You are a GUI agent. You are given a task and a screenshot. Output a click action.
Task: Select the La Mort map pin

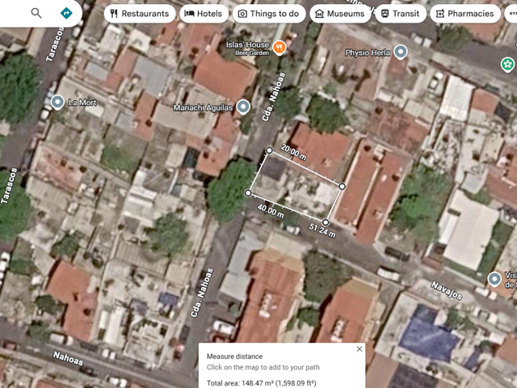pyautogui.click(x=57, y=103)
